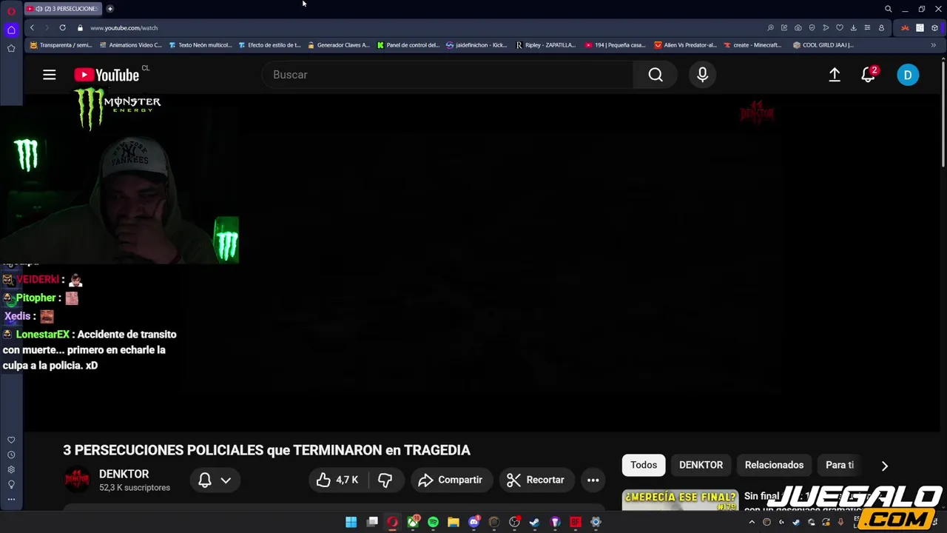
Task: Open File Explorer from the taskbar
Action: [454, 522]
